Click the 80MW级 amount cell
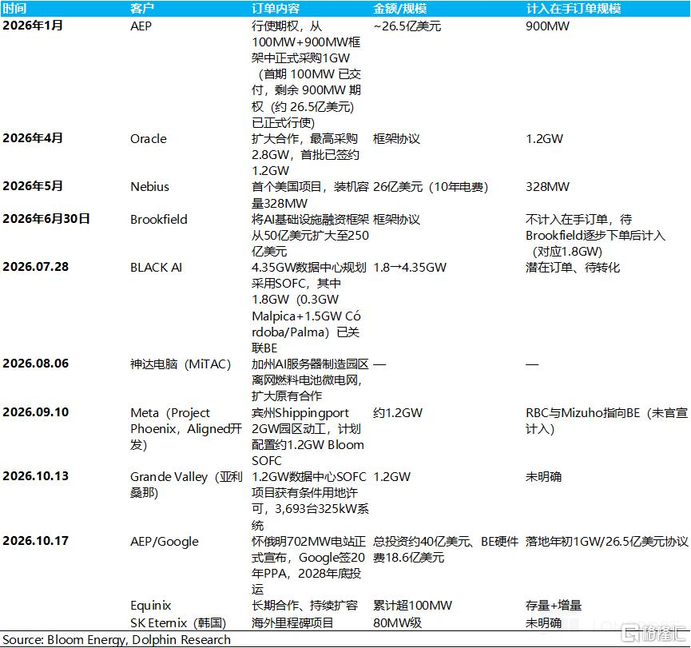 (398, 623)
